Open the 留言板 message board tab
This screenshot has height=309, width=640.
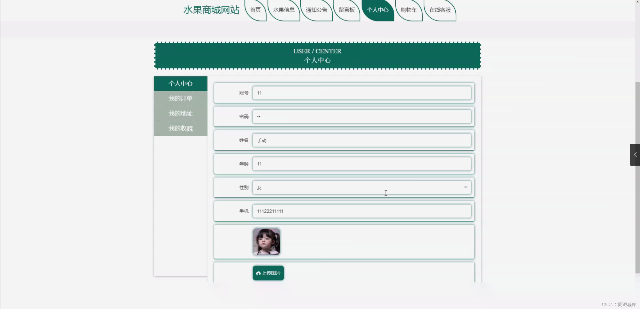point(347,10)
